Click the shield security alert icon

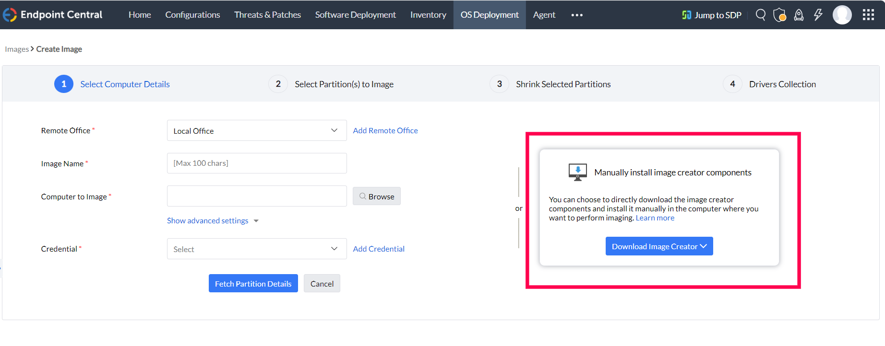(779, 15)
